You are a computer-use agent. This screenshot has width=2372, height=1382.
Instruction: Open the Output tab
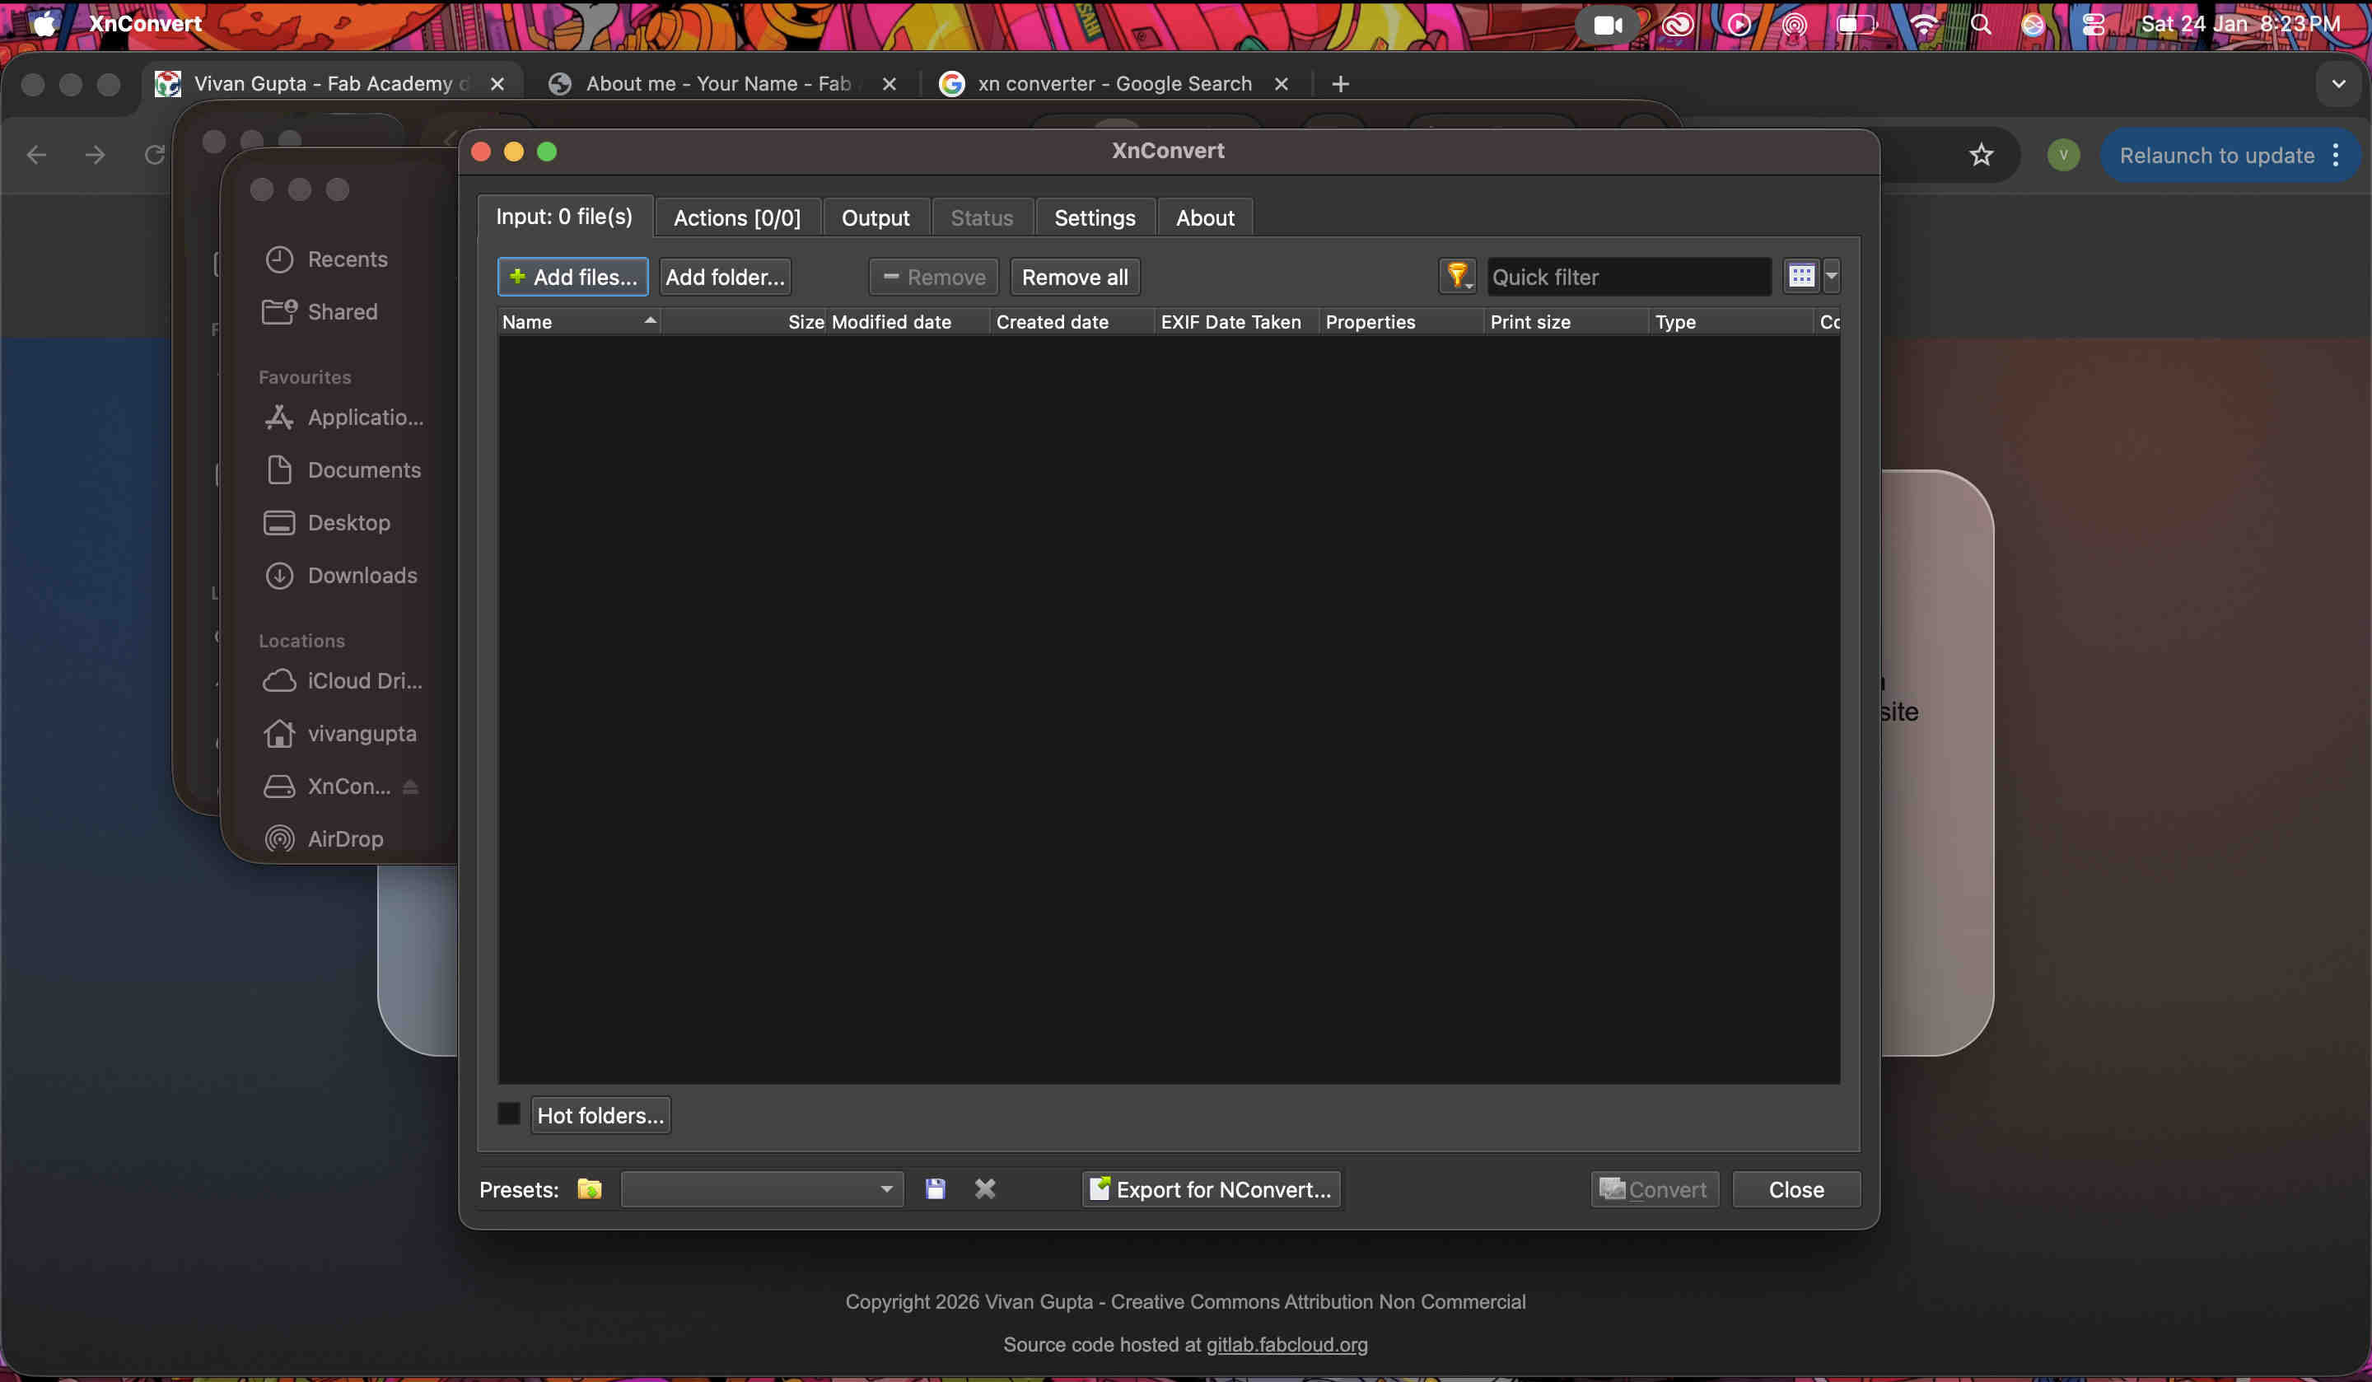tap(875, 218)
